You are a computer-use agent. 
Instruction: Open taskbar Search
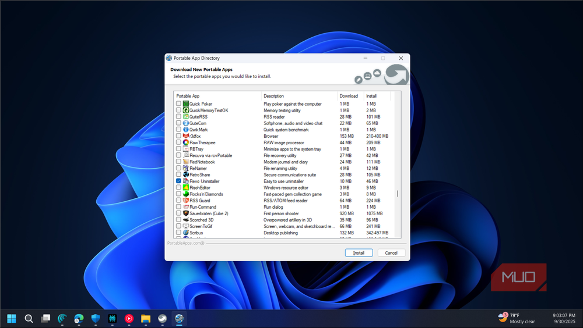pos(29,318)
